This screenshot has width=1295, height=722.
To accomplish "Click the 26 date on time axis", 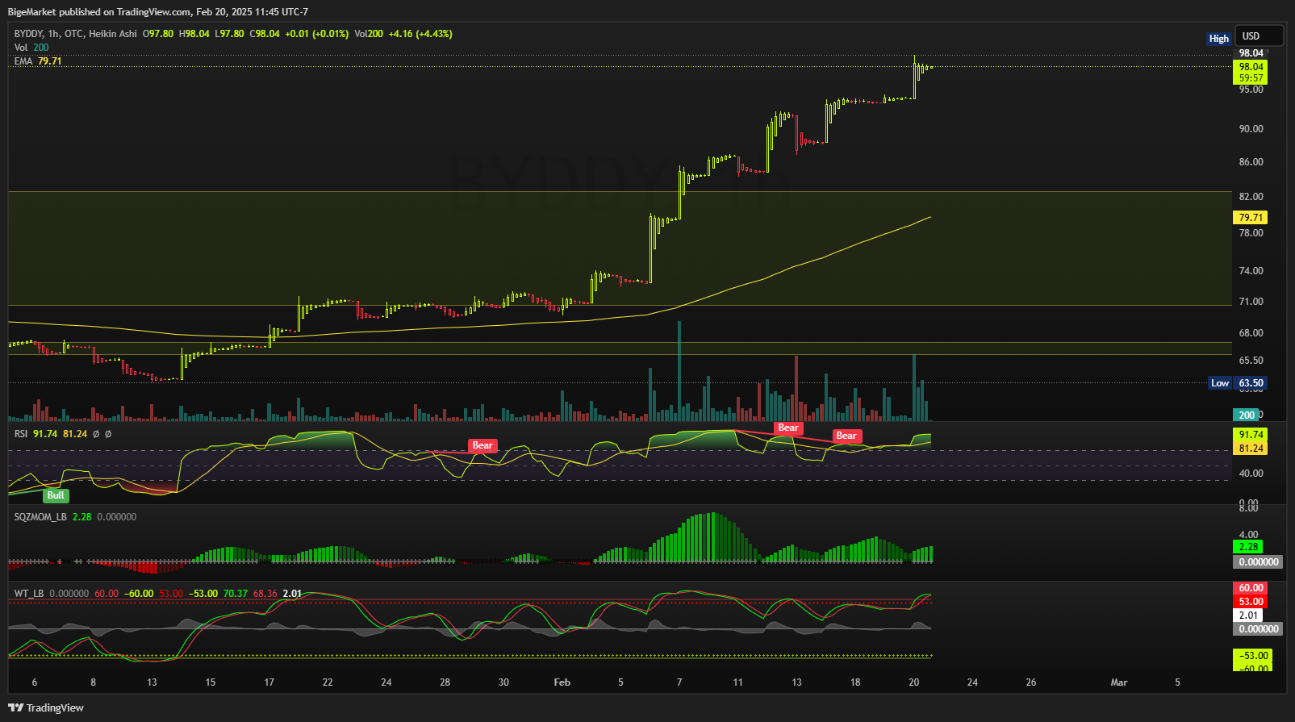I will (x=1031, y=682).
